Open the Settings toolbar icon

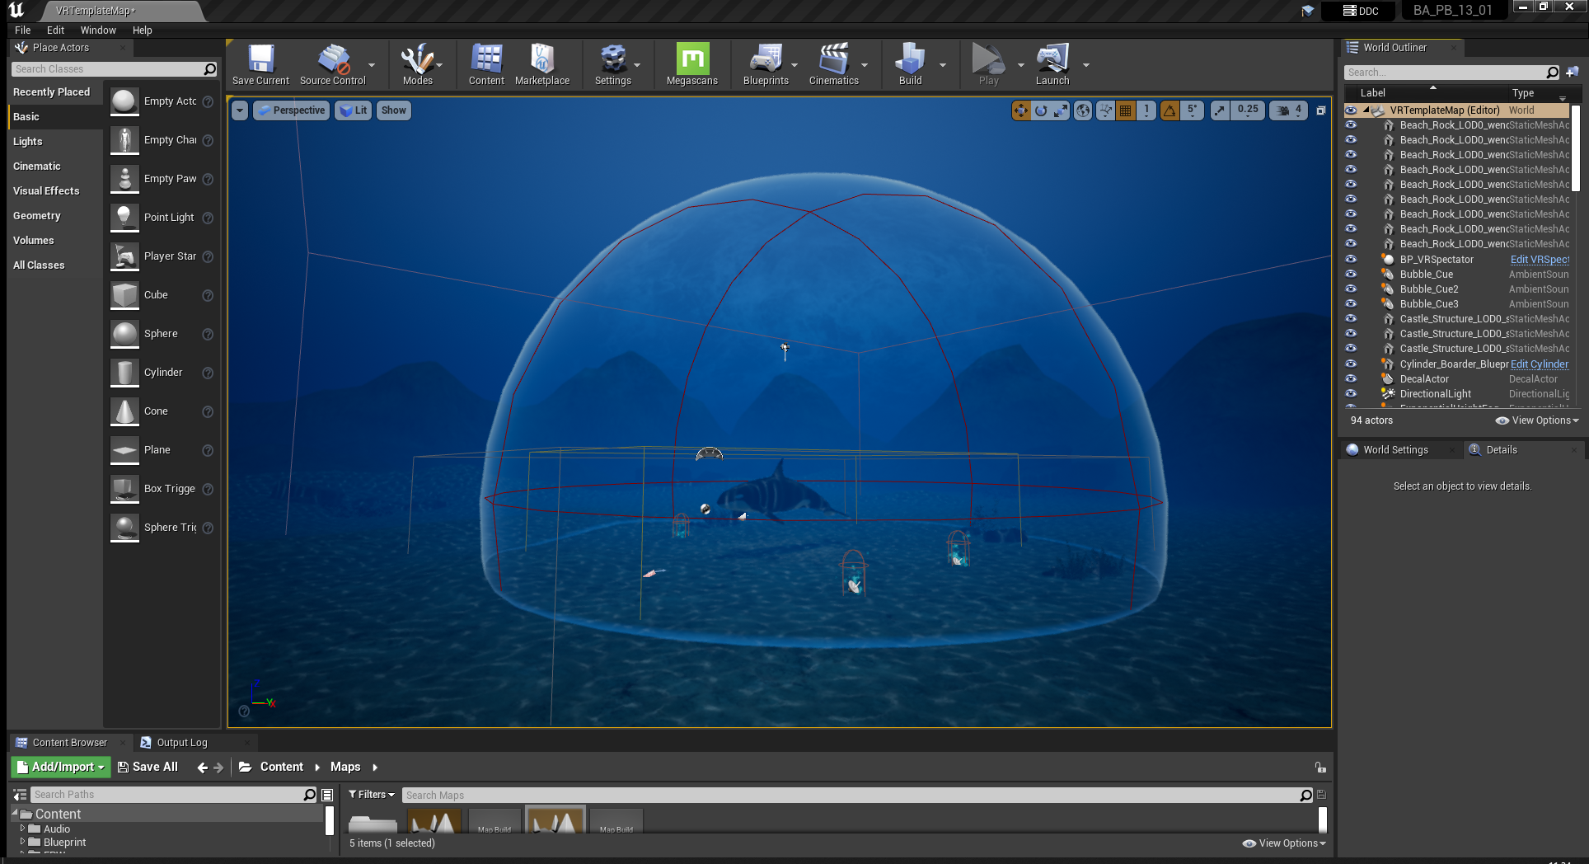(613, 64)
